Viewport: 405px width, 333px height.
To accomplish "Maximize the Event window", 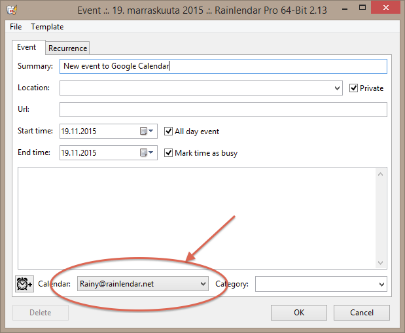I will (362, 7).
